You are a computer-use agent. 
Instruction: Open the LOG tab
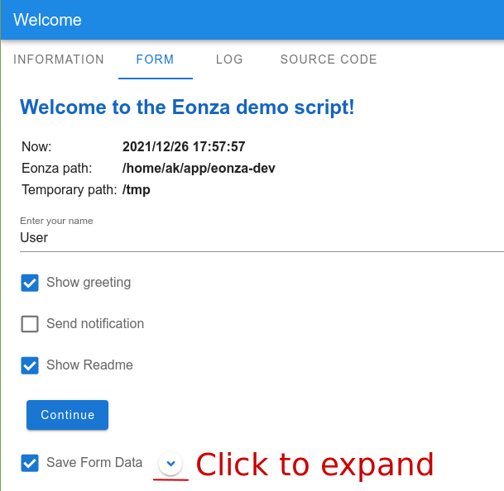[x=229, y=60]
